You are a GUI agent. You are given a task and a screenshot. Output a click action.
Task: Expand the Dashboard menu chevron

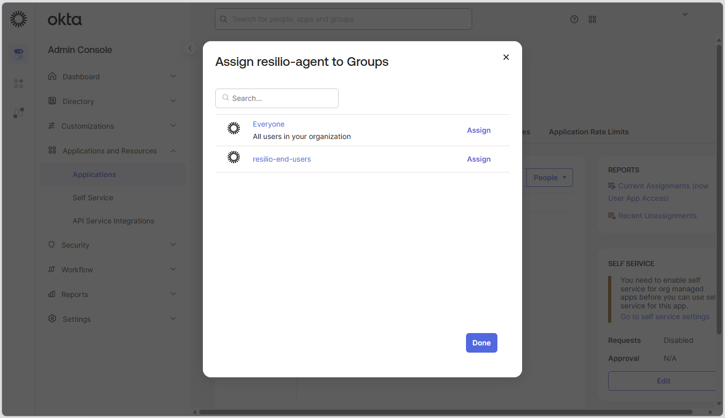(173, 76)
